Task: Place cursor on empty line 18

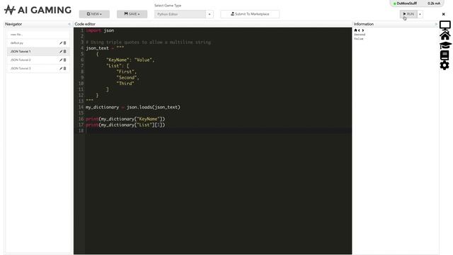Action: (218, 130)
